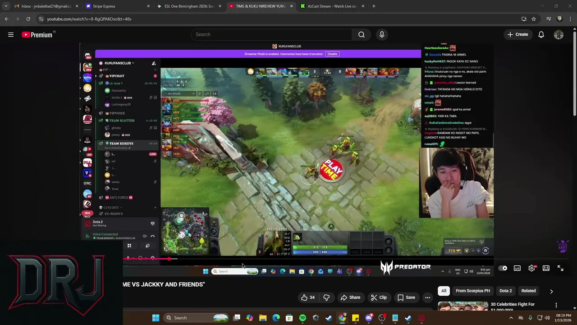
Task: Show more filter chips with arrow
Action: [551, 292]
